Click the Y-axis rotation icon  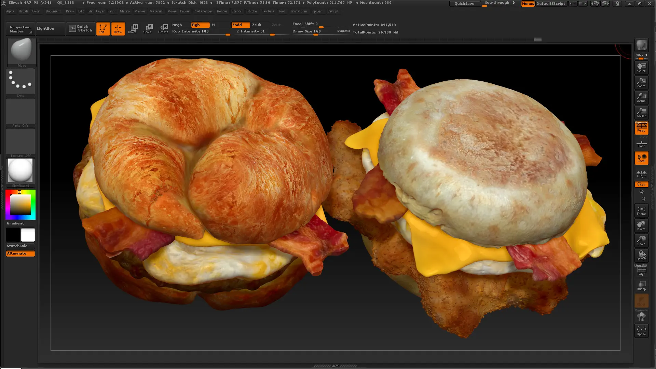click(x=641, y=192)
